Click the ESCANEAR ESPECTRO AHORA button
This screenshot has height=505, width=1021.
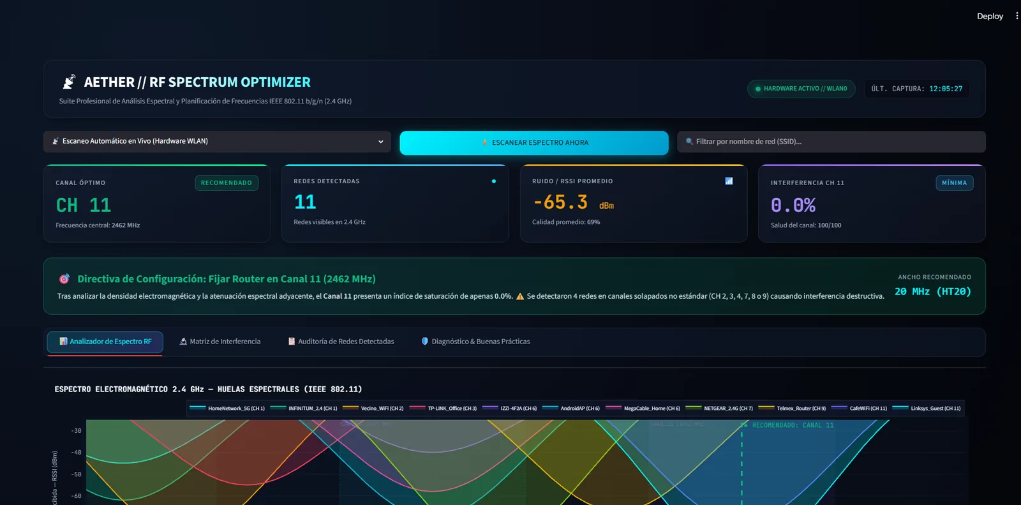tap(534, 142)
